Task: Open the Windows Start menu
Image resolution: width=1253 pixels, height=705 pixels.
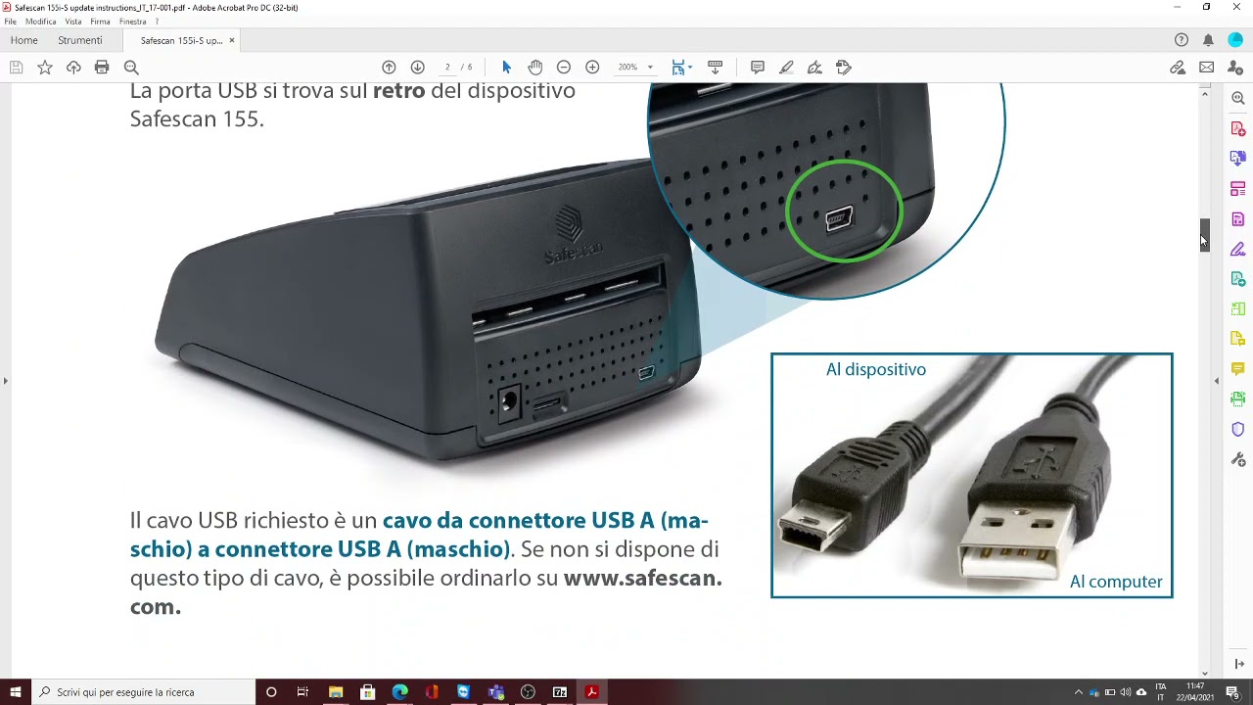Action: (16, 692)
